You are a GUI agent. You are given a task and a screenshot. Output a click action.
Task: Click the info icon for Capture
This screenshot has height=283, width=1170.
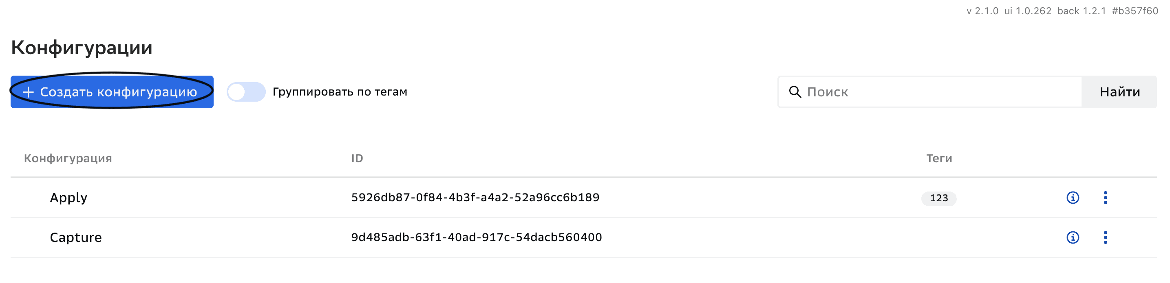[x=1072, y=238]
